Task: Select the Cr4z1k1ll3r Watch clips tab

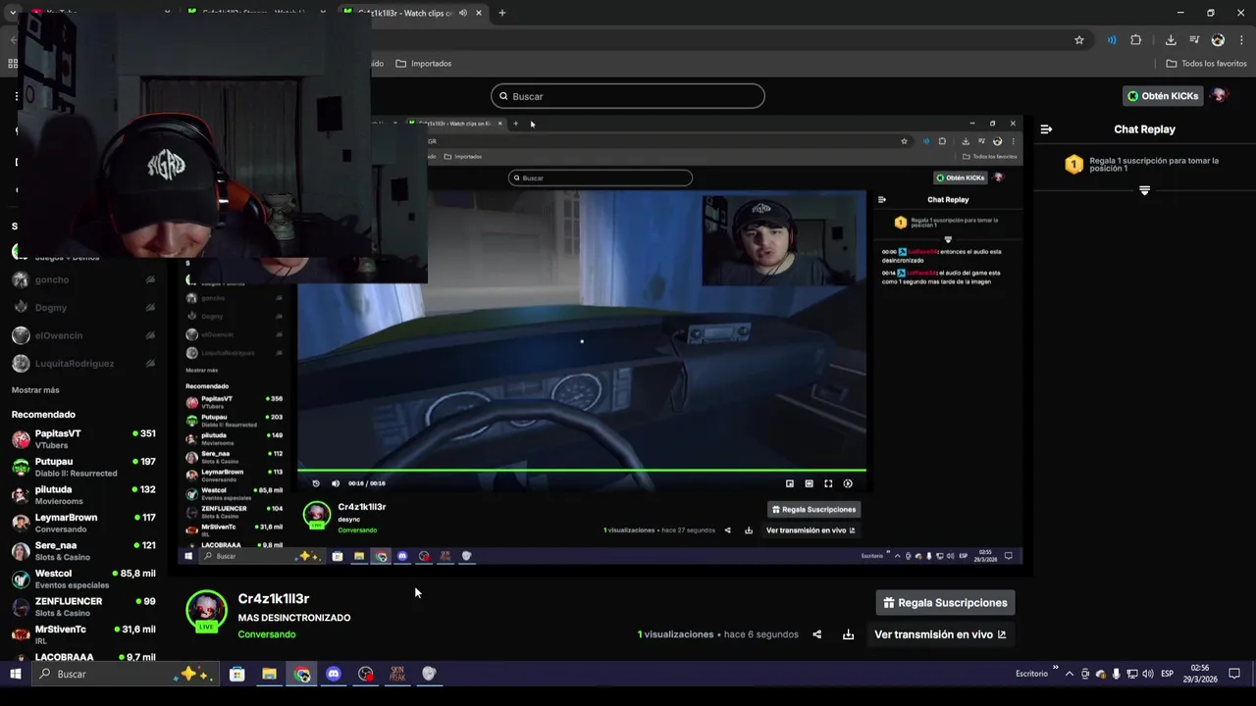Action: point(412,13)
